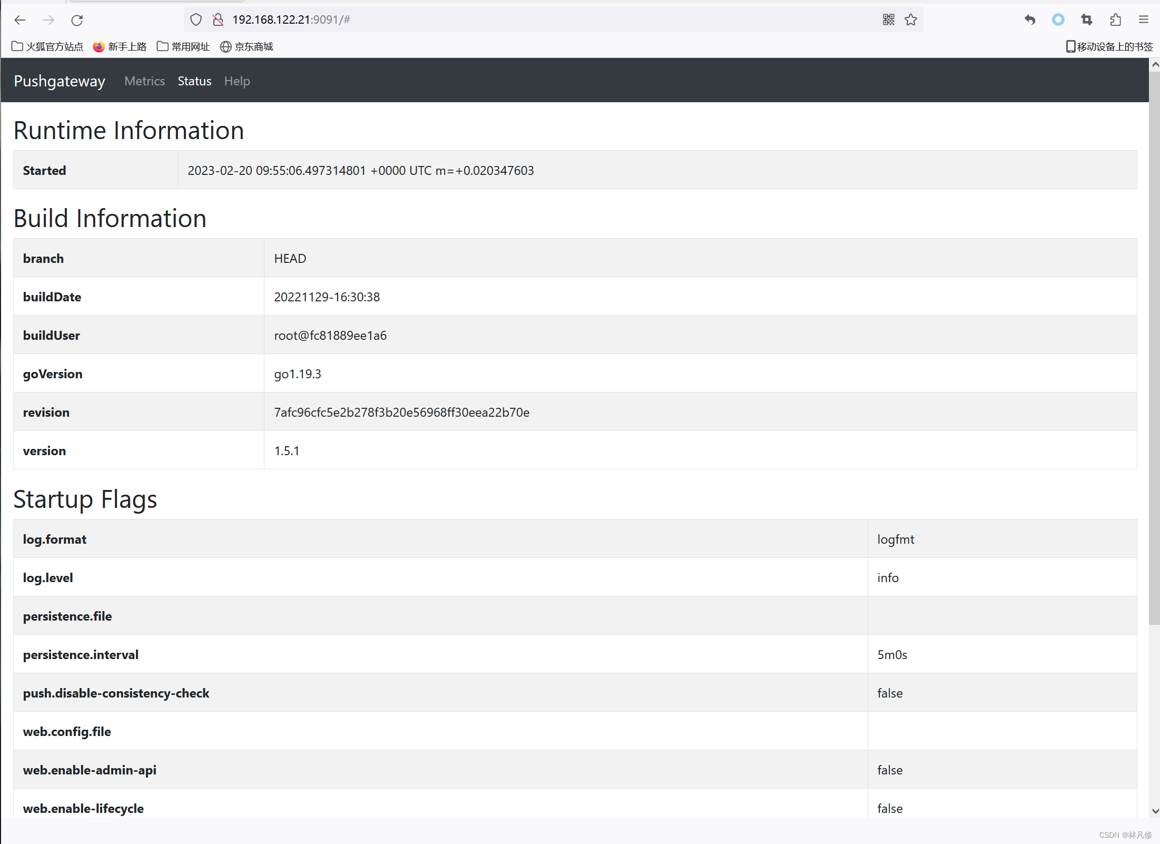Click the push.disable-consistency-check flag label

[x=116, y=693]
